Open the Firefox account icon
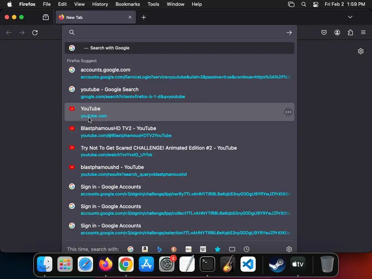Viewport: 372px width, 279px height. point(337,32)
